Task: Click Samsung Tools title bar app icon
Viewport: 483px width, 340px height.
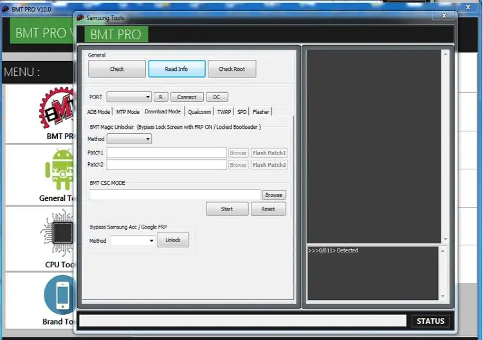Action: [80, 18]
